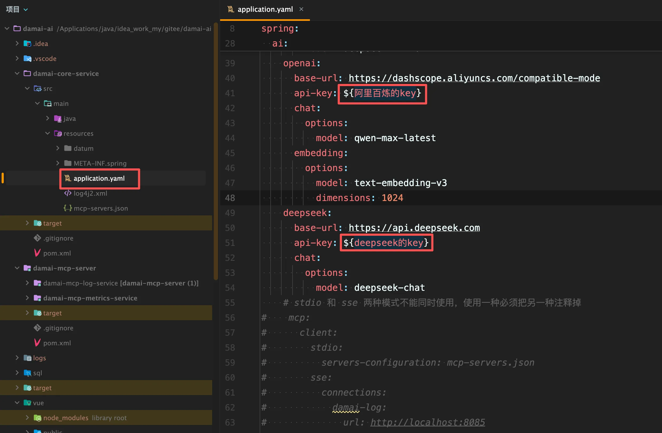Expand the META-INF.spring folder
Screen dimensions: 662x433
point(58,163)
